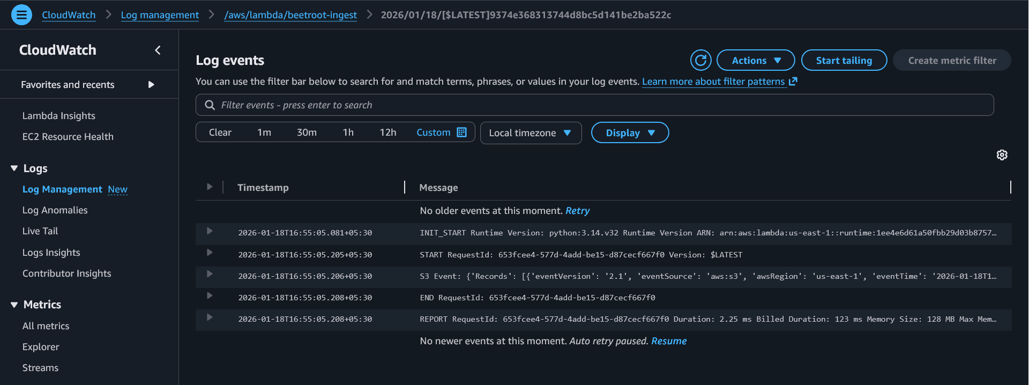Open the Actions dropdown
1029x385 pixels.
pyautogui.click(x=756, y=60)
